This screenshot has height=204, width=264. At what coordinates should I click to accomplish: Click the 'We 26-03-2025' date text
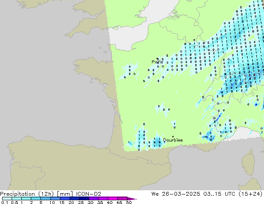(x=176, y=194)
